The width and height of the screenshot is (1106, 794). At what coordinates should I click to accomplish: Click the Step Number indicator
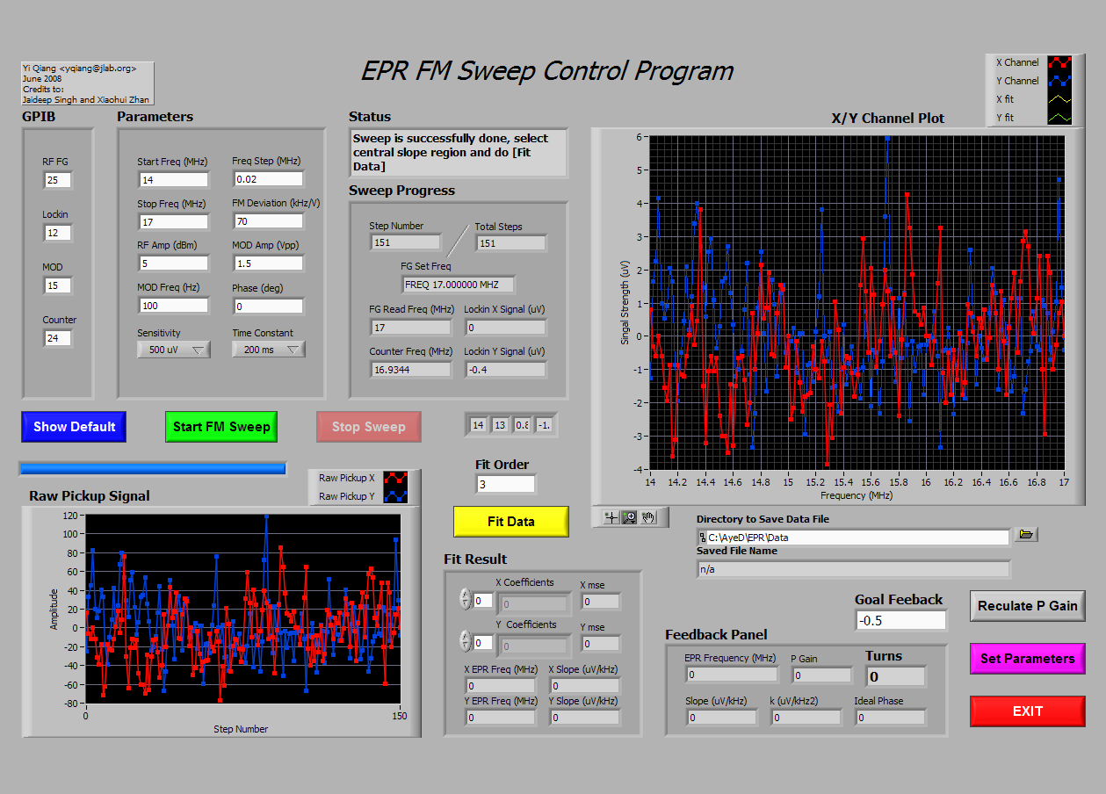click(x=405, y=242)
